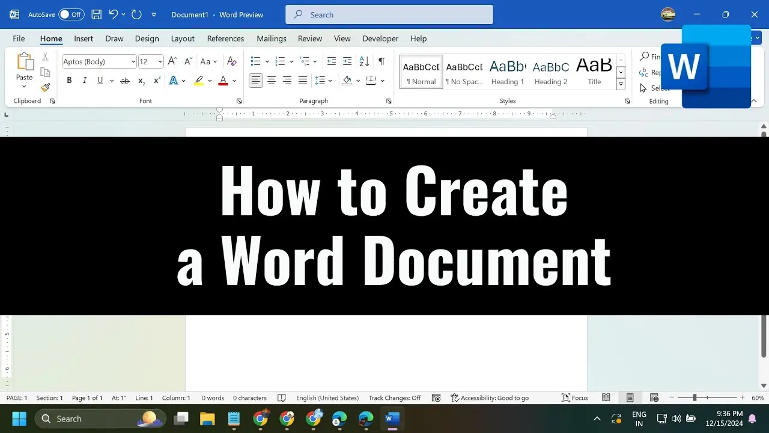Sort the selected text alphabetically

tap(364, 61)
